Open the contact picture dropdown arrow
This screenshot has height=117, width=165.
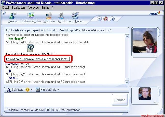[x=155, y=55]
